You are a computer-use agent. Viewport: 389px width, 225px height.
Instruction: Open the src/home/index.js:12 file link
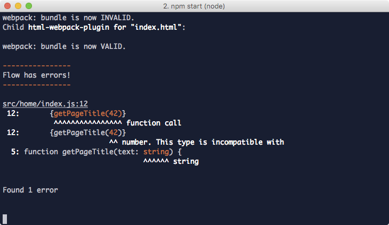tap(45, 104)
